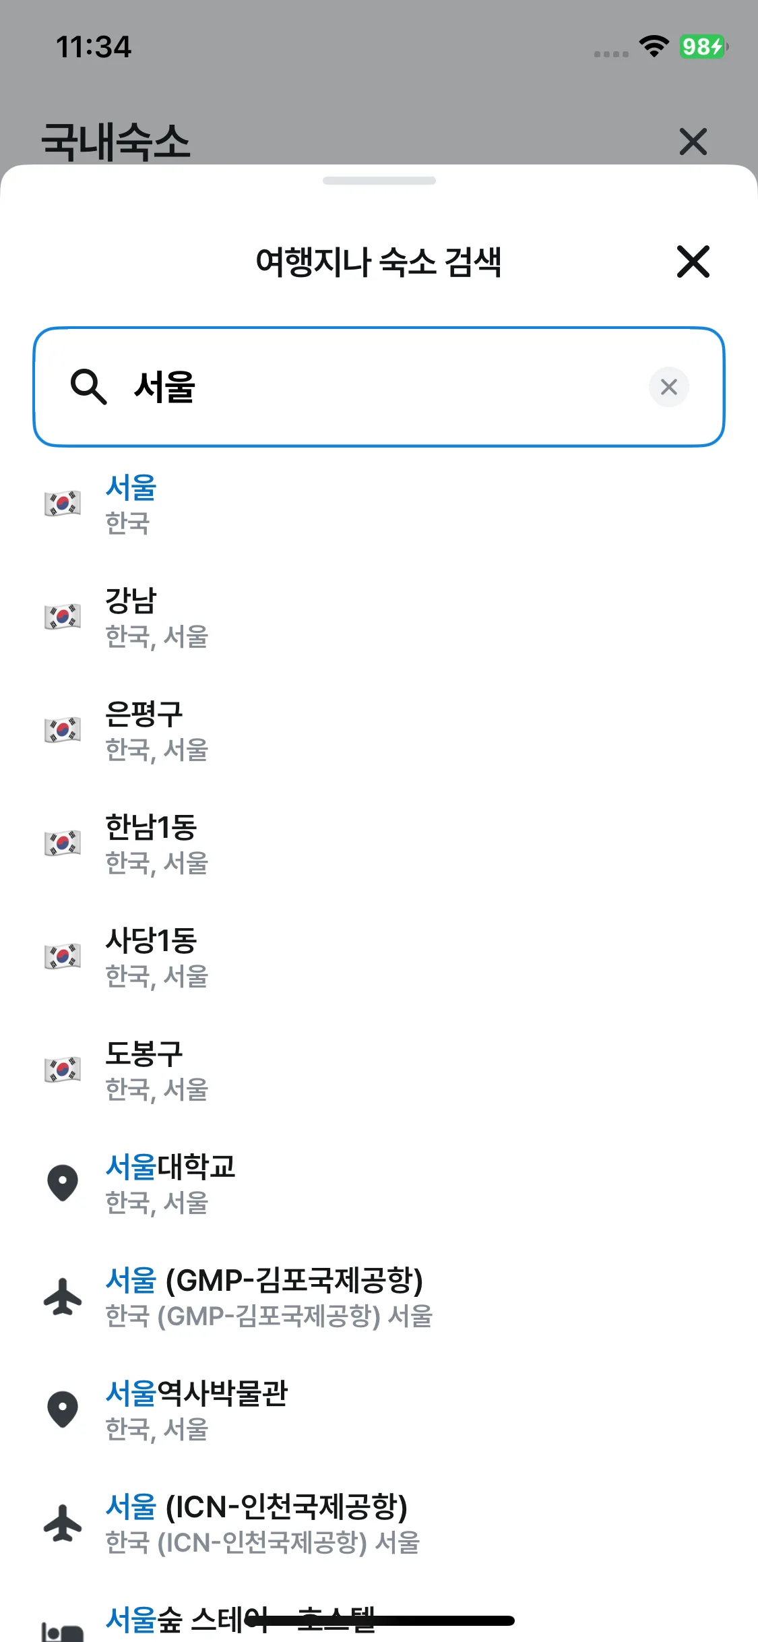Tap the Korean flag icon beside 강남
The image size is (758, 1642).
coord(63,617)
